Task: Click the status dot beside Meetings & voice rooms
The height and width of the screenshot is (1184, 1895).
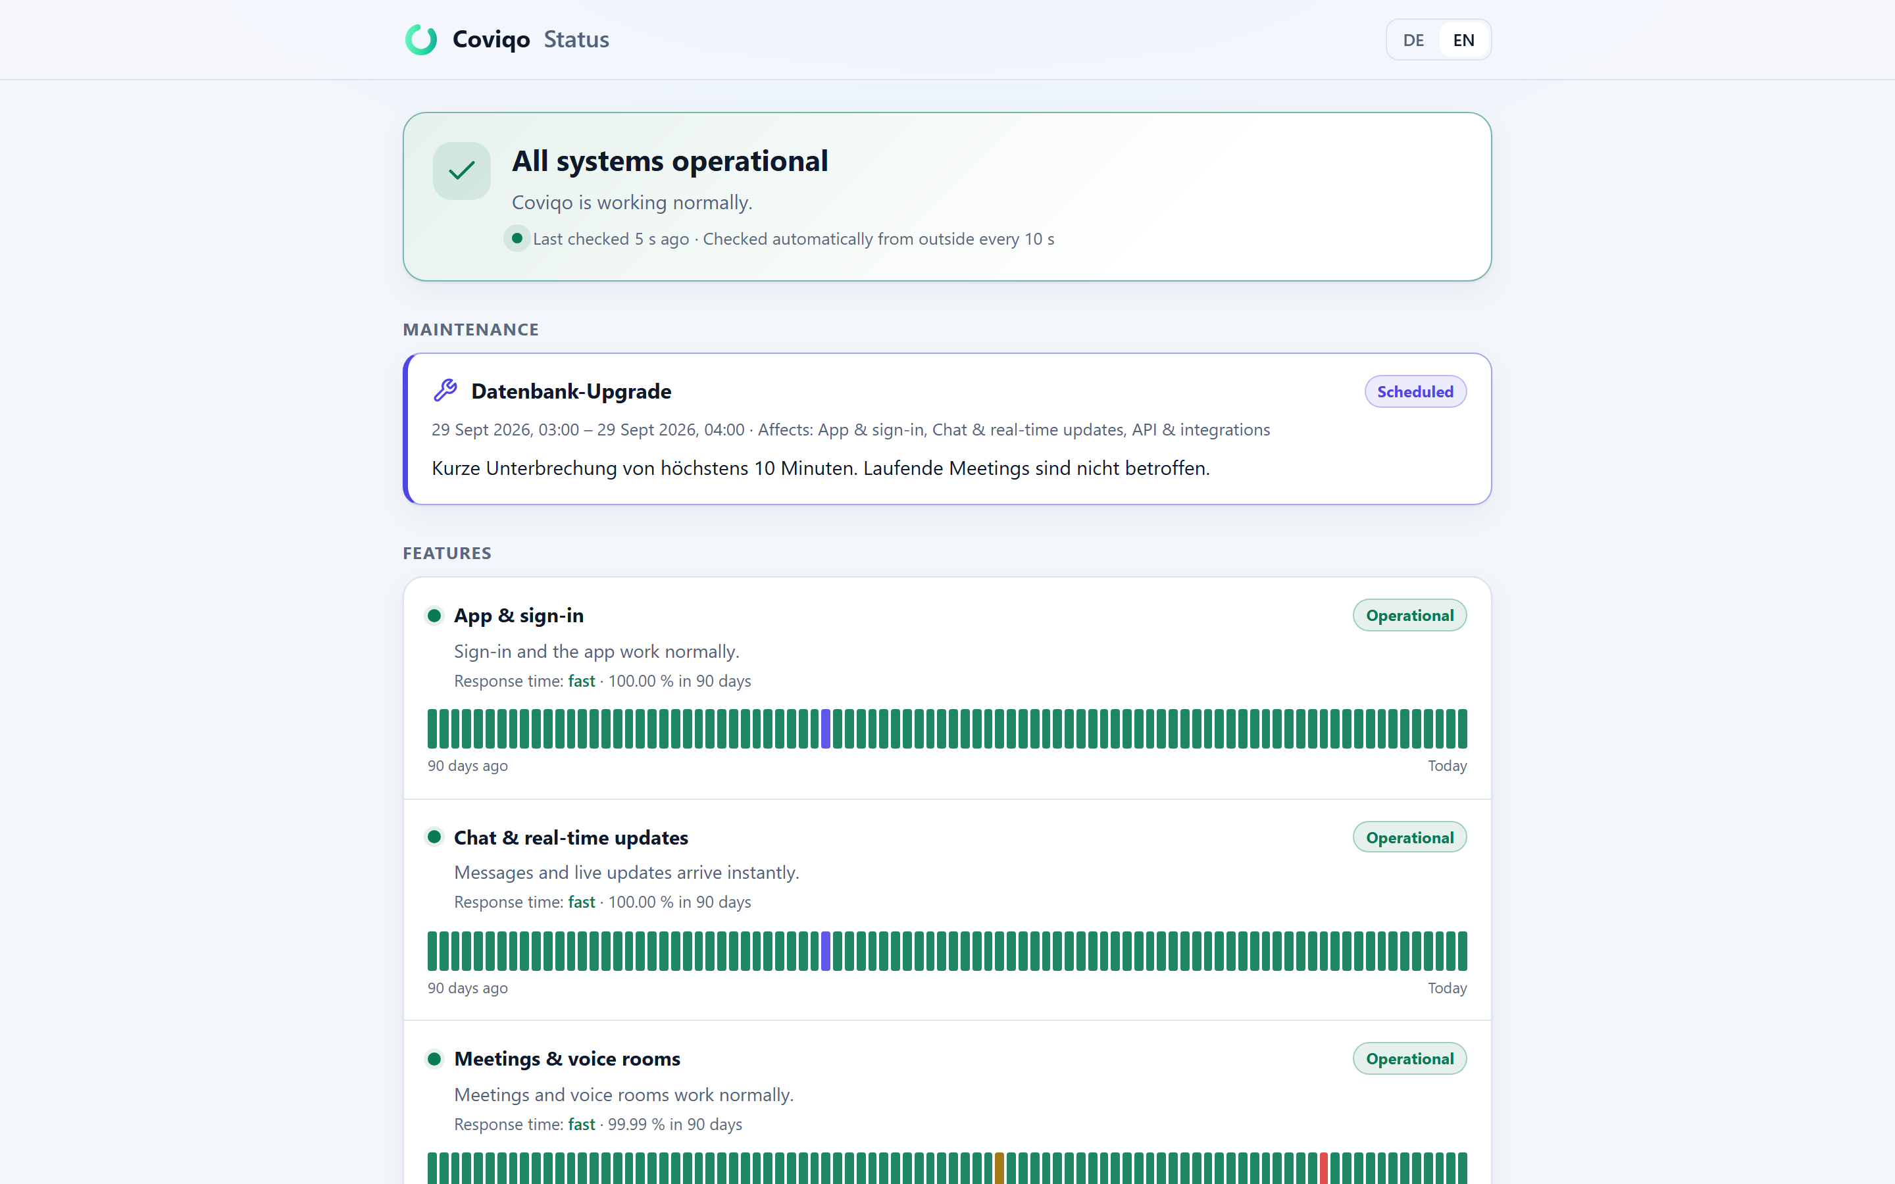Action: click(434, 1059)
